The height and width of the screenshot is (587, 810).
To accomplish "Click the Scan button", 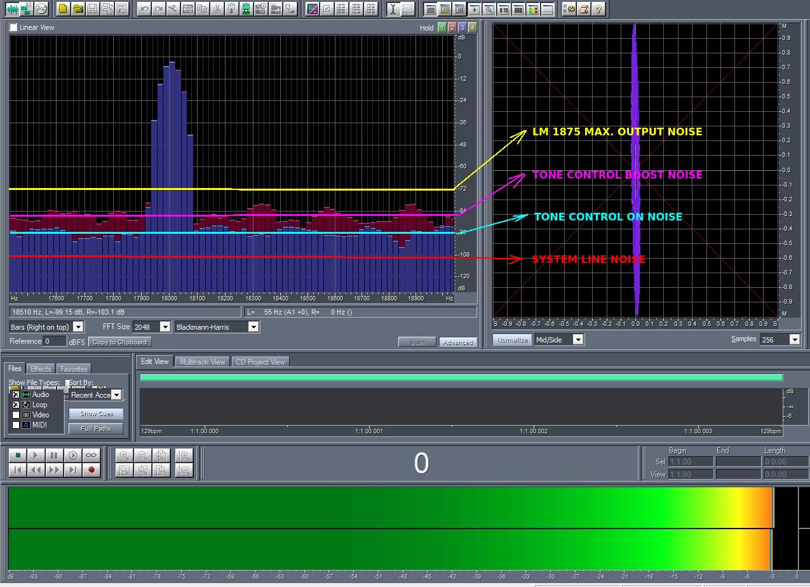I will coord(417,342).
